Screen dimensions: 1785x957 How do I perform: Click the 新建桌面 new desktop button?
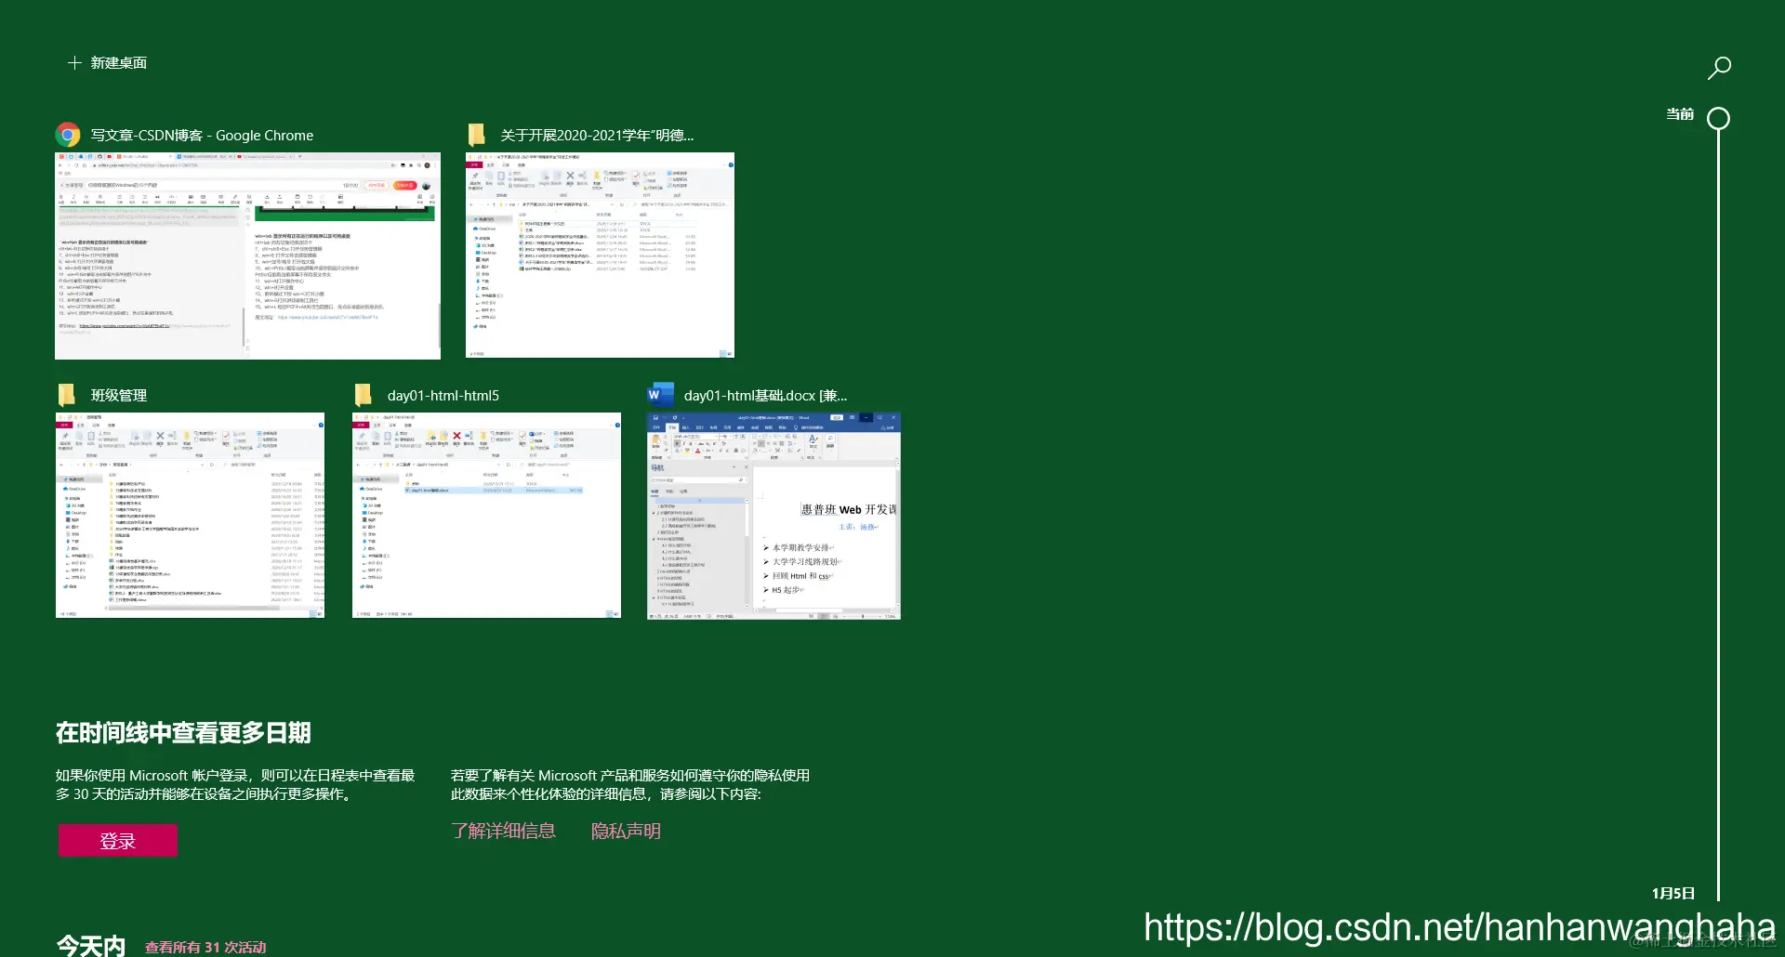107,63
